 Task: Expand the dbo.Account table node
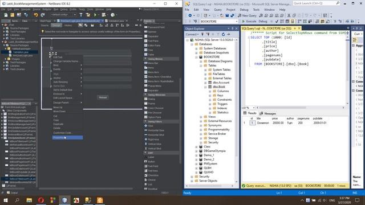click(205, 83)
